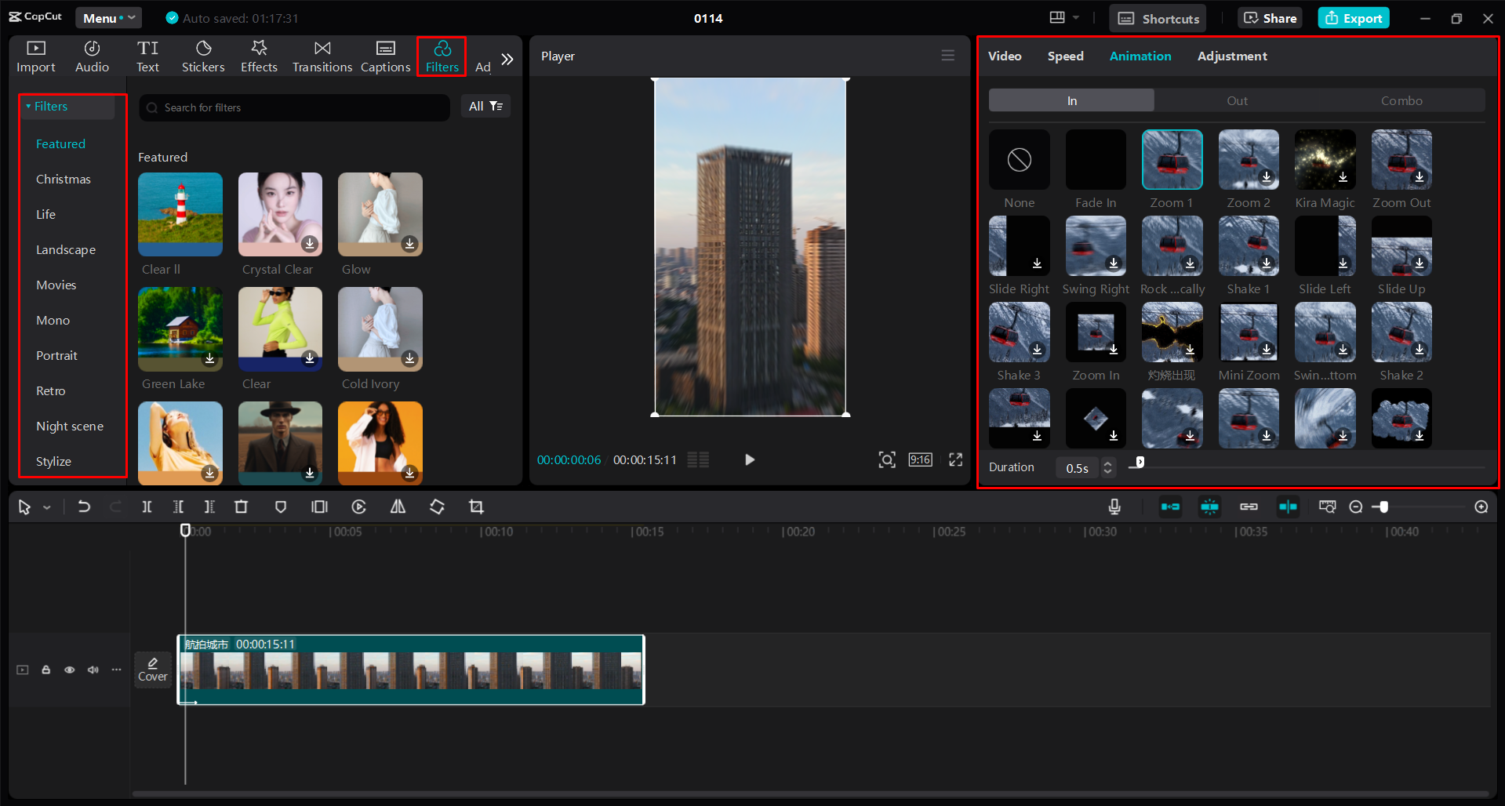Viewport: 1505px width, 806px height.
Task: Collapse the Filters category list
Action: tap(28, 106)
